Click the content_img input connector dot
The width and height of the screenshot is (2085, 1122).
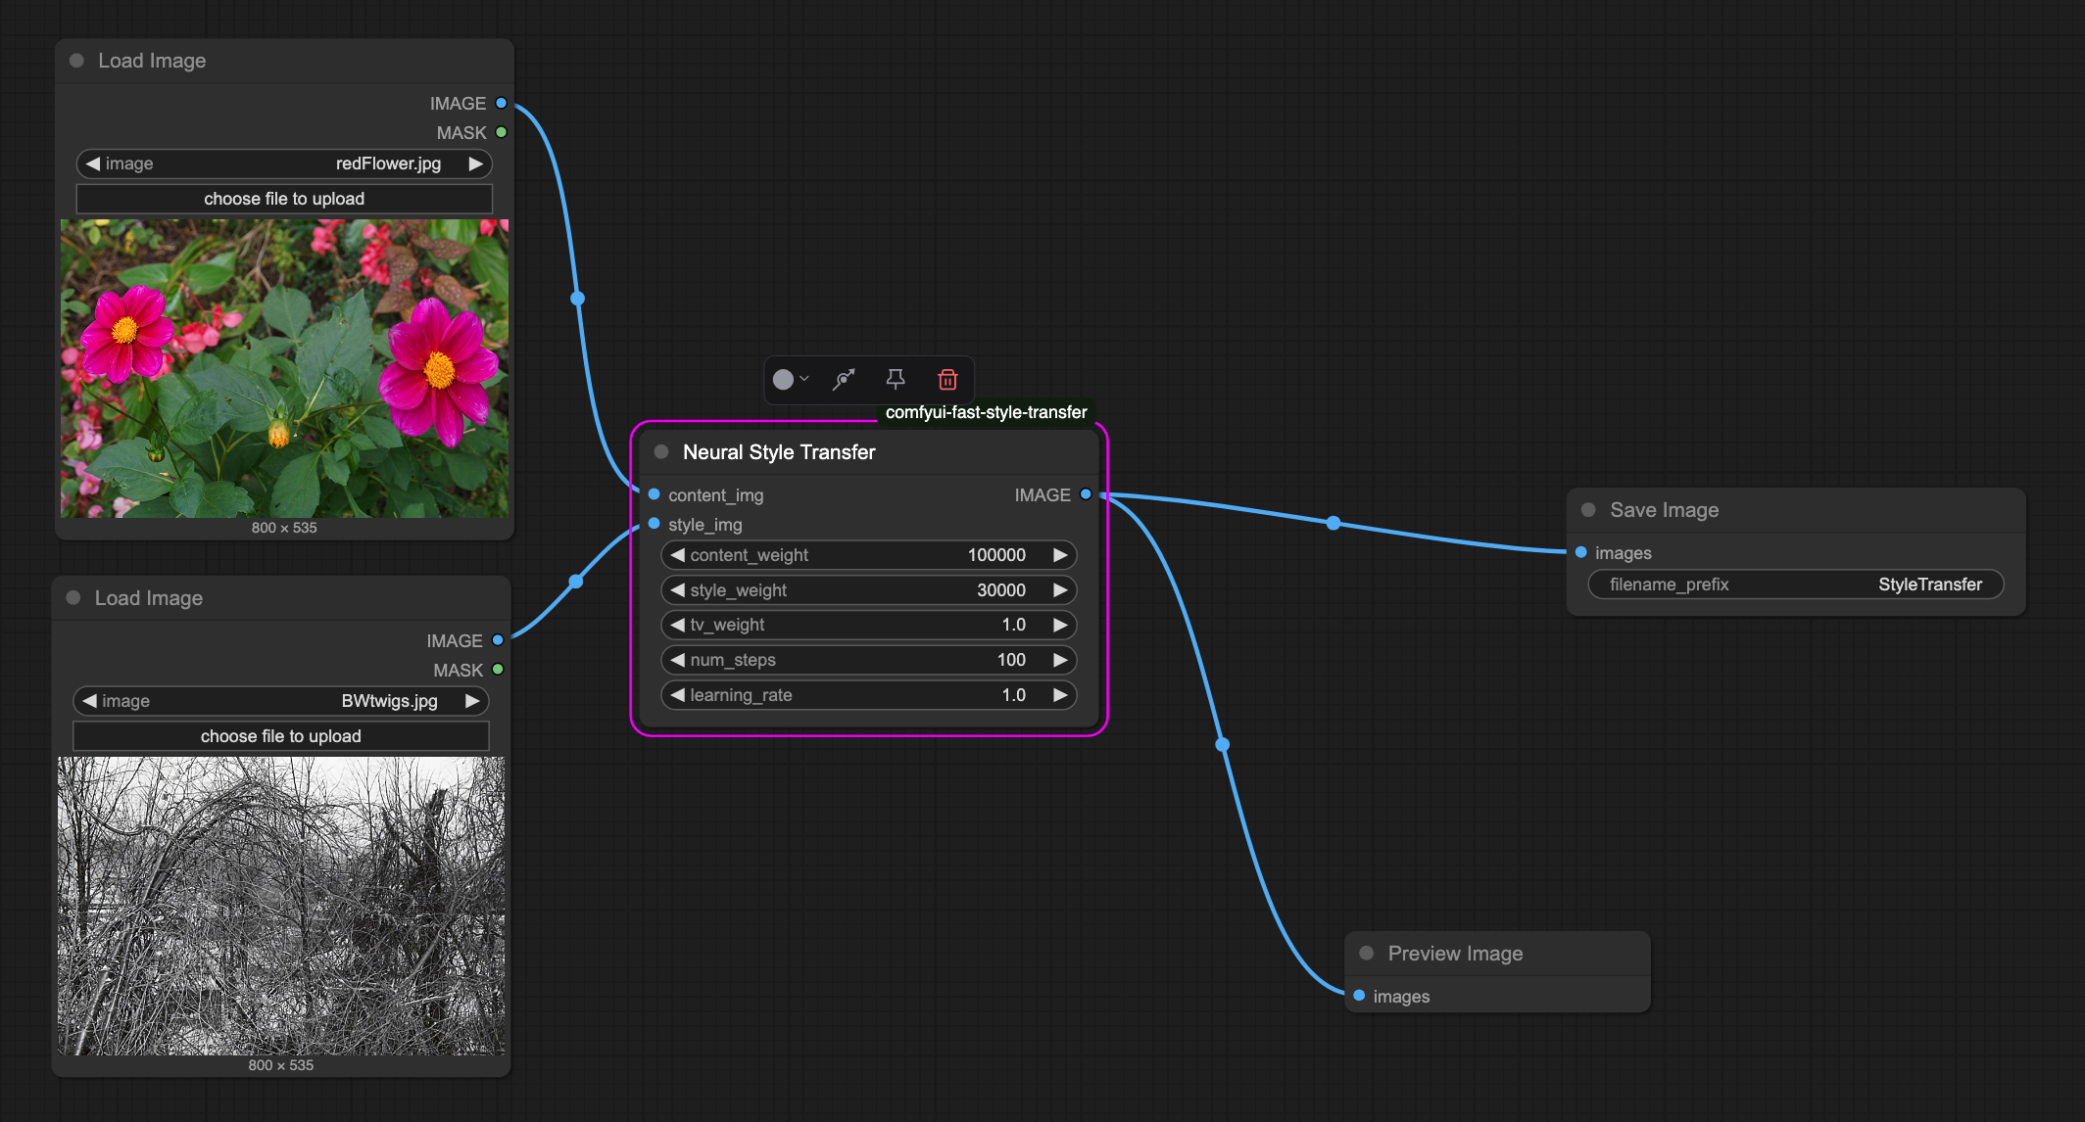[655, 494]
